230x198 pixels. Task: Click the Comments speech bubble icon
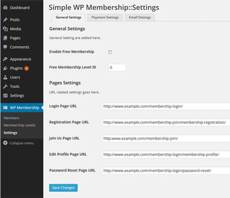click(5, 47)
